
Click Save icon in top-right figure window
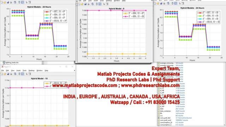161,3
